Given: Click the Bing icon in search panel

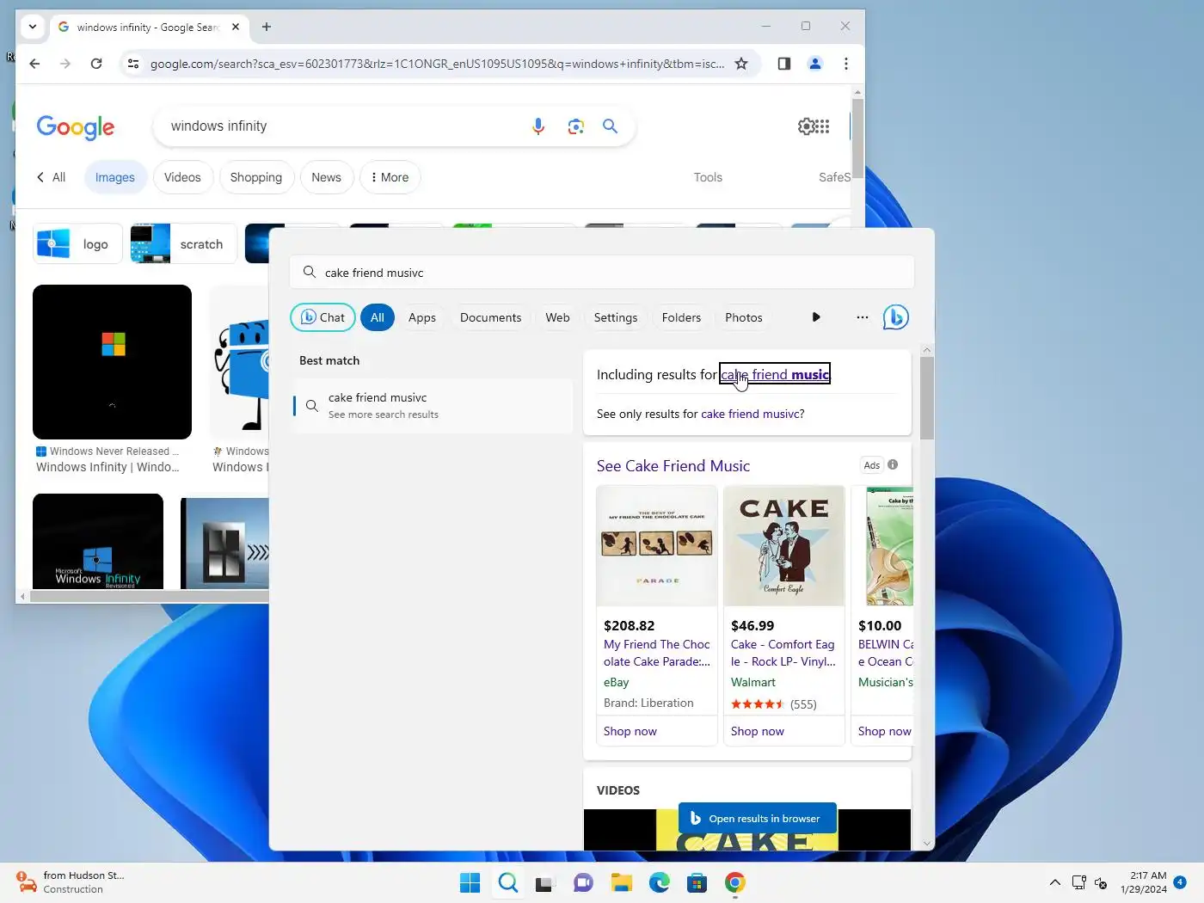Looking at the screenshot, I should pos(896,317).
